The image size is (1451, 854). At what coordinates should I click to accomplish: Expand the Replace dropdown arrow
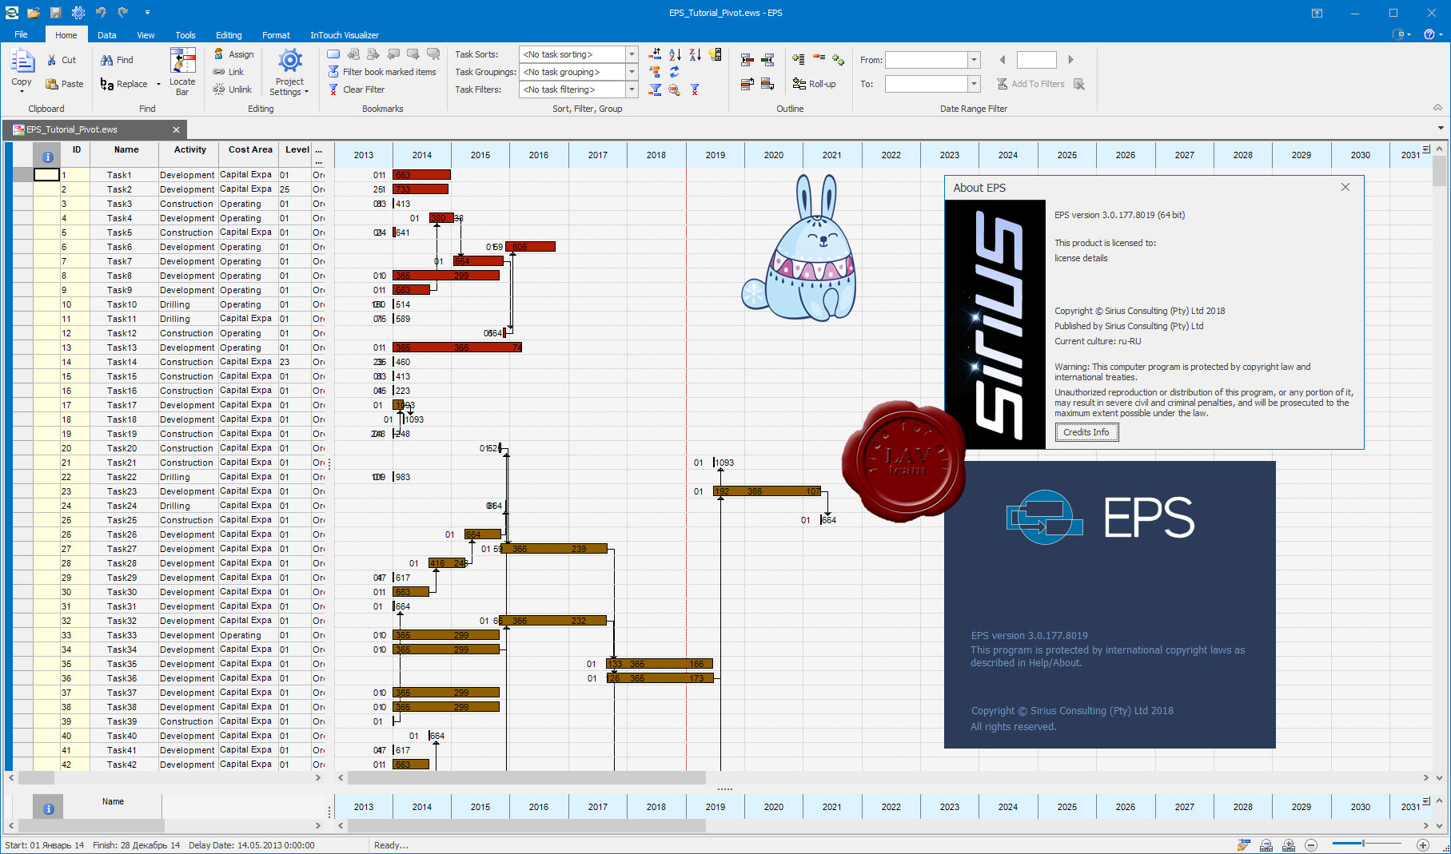click(x=158, y=84)
